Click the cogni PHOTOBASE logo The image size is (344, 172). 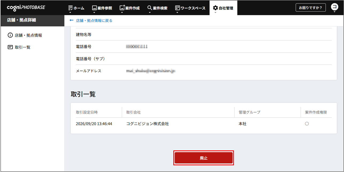click(x=26, y=8)
